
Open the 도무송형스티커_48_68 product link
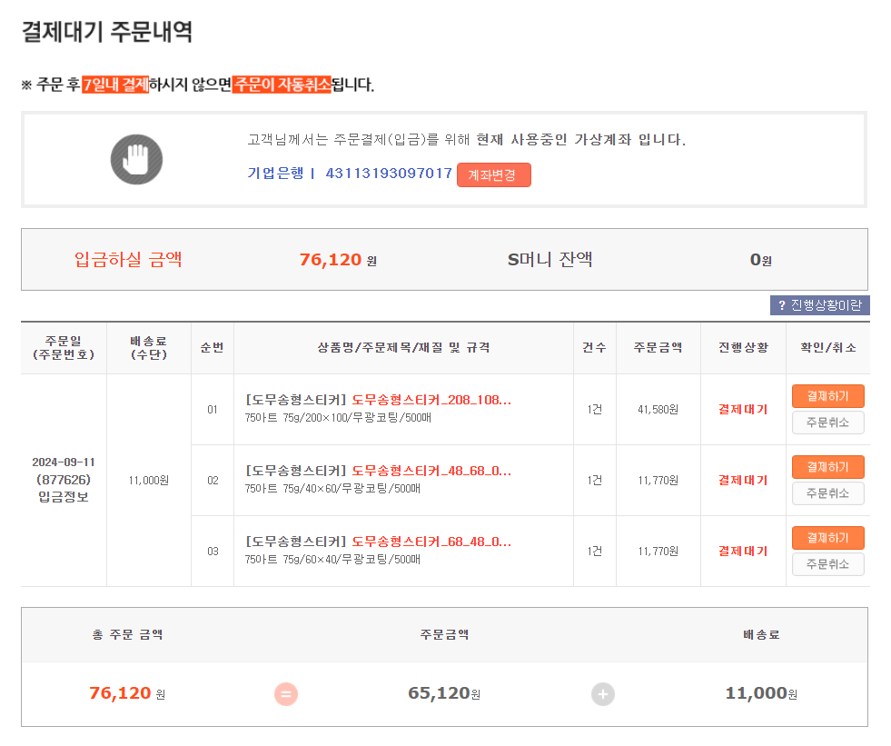point(431,471)
